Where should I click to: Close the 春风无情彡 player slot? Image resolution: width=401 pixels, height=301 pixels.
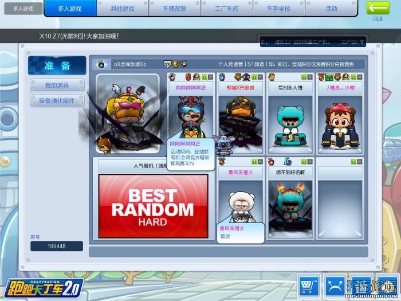click(x=260, y=162)
